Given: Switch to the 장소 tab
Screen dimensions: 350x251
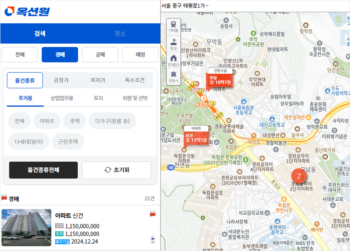Looking at the screenshot, I should 120,33.
